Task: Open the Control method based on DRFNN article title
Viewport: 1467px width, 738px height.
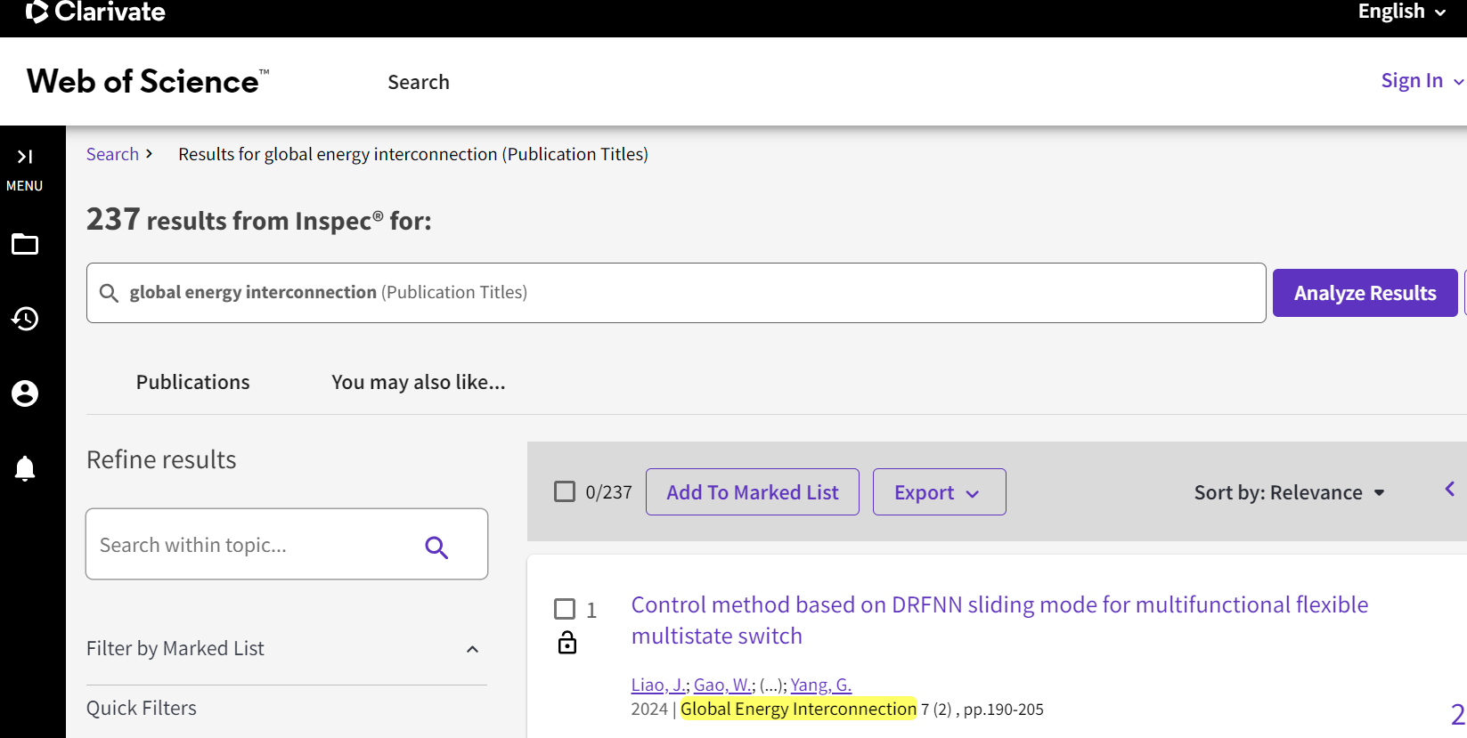Action: point(999,620)
